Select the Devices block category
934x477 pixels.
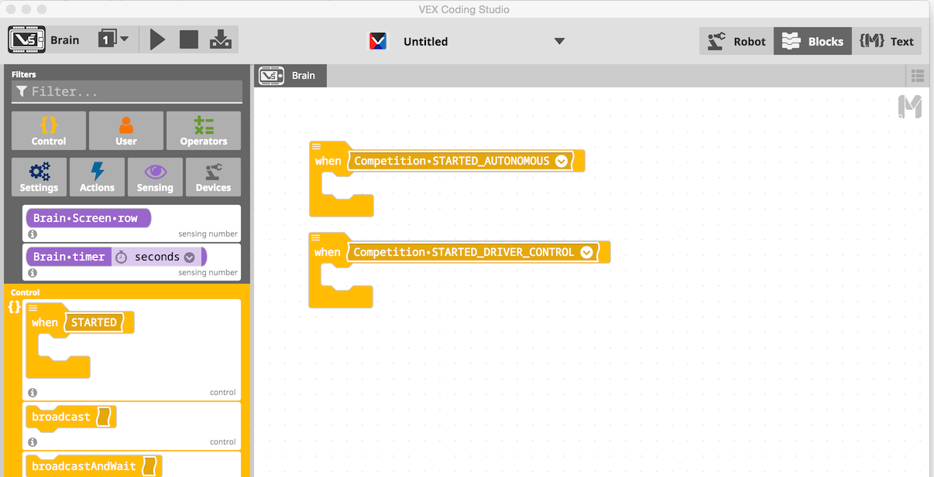[213, 177]
